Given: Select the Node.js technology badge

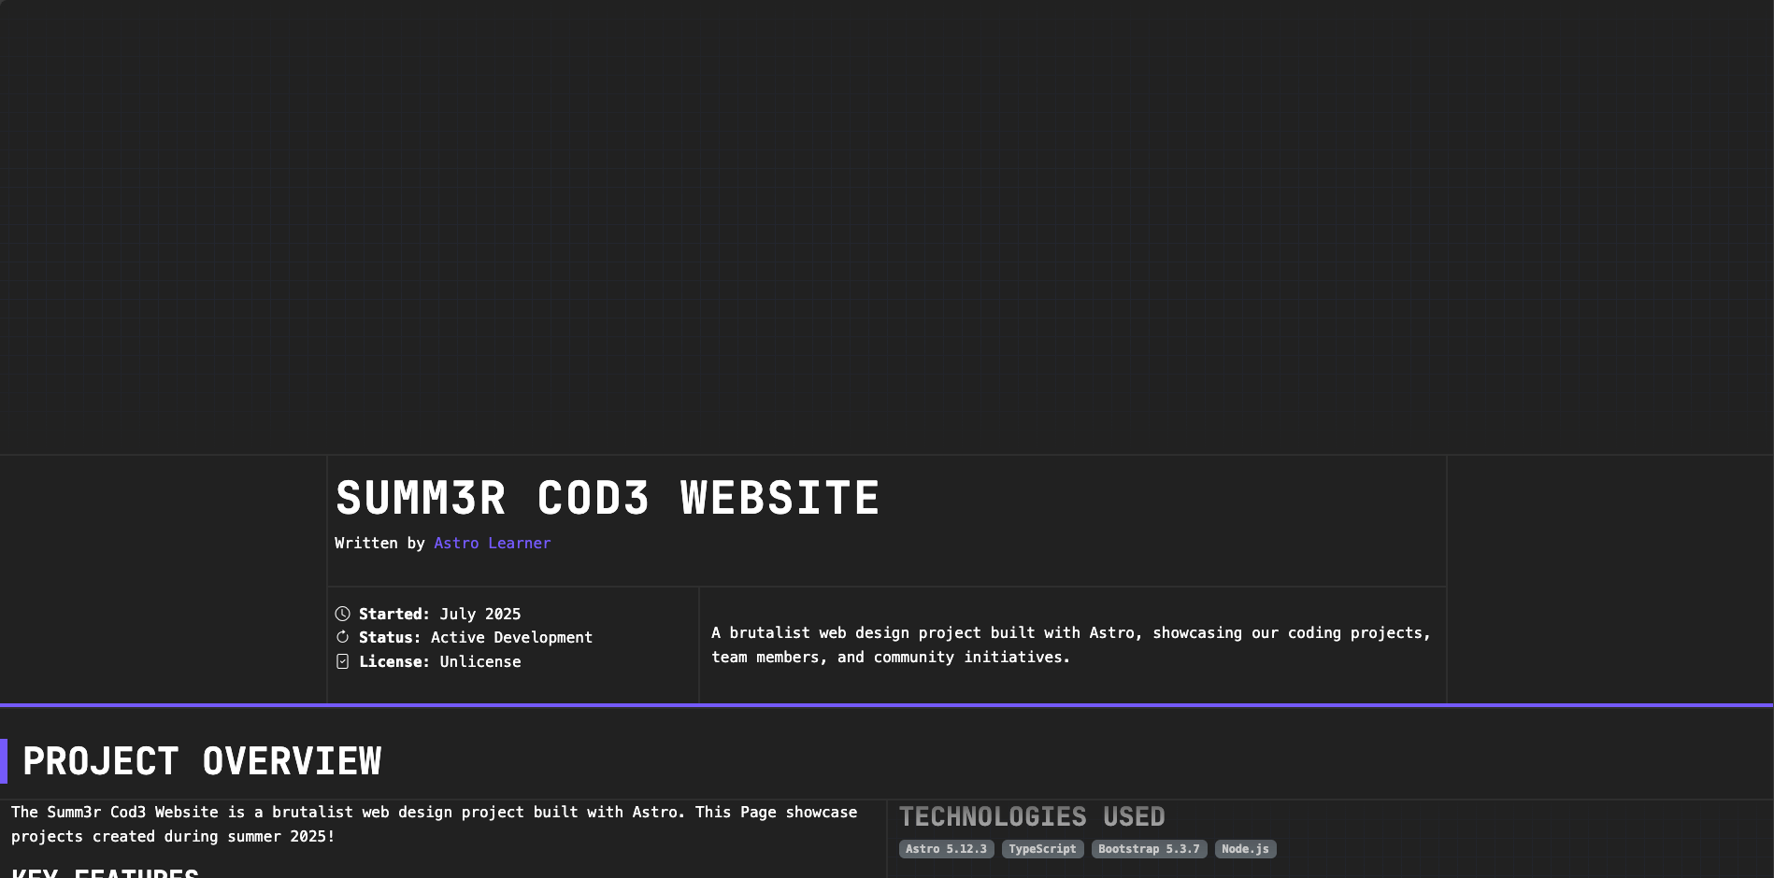Looking at the screenshot, I should coord(1245,849).
